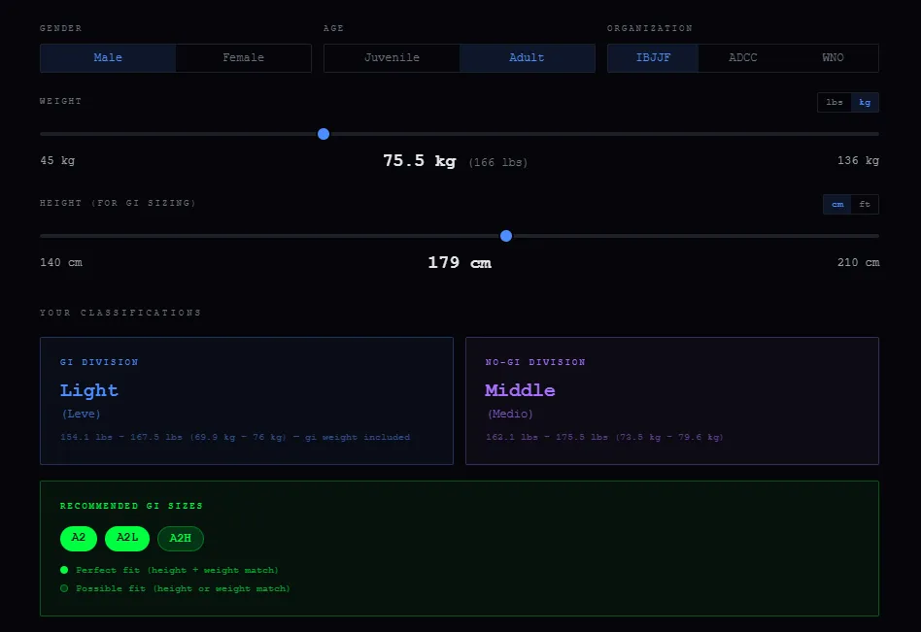Choose the Adult age group
Viewport: 921px width, 632px height.
click(x=527, y=58)
